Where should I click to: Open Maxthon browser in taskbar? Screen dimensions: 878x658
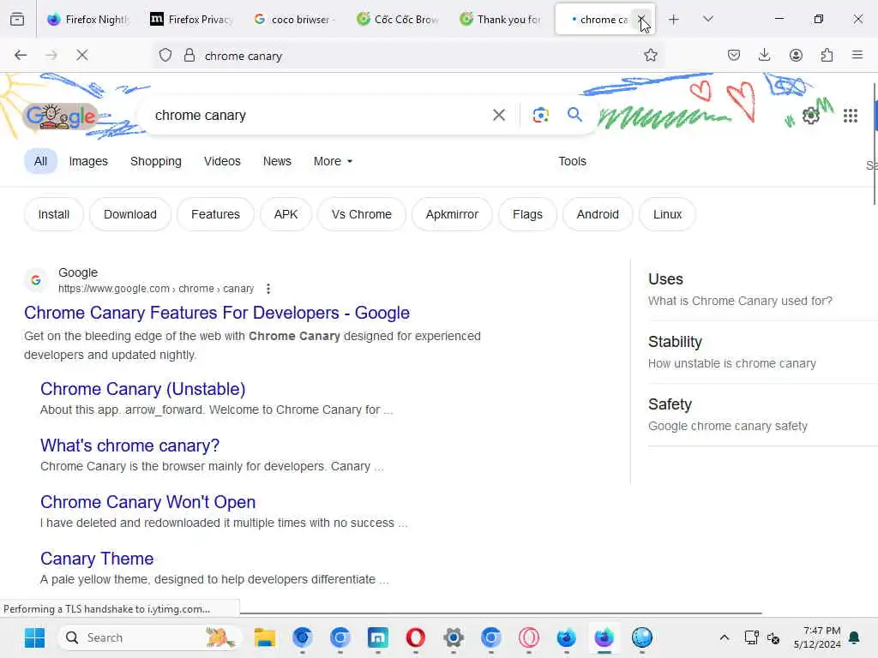coord(378,637)
